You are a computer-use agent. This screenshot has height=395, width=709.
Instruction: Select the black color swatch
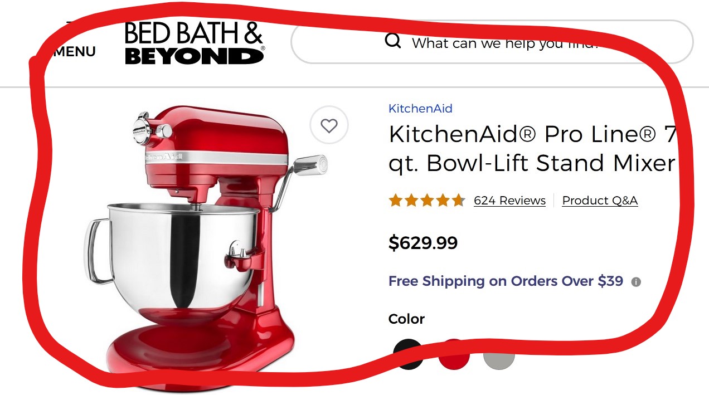(x=408, y=354)
